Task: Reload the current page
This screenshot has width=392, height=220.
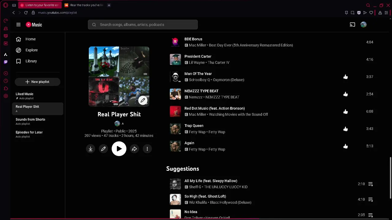Action: pyautogui.click(x=26, y=13)
